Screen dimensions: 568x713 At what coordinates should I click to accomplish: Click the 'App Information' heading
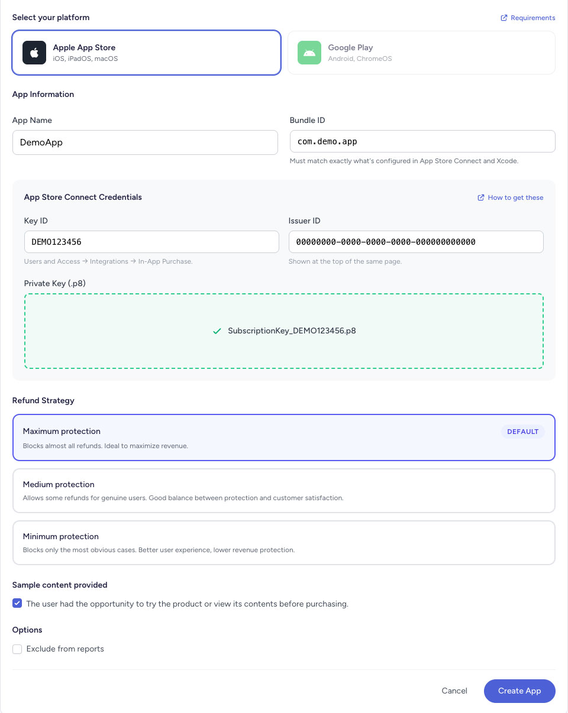(43, 94)
